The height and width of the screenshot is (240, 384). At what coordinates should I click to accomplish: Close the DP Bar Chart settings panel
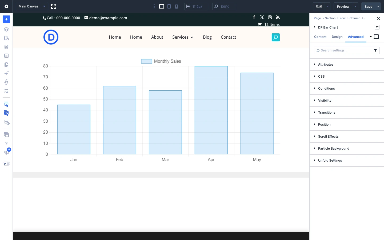(x=378, y=18)
